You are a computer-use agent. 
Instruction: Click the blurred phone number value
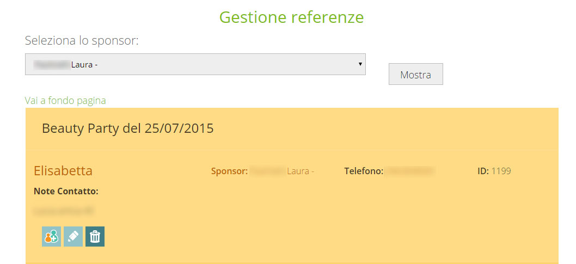pyautogui.click(x=409, y=171)
